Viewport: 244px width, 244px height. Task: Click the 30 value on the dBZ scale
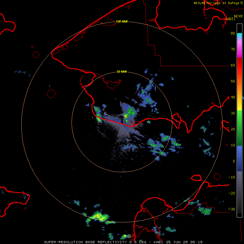point(233,113)
